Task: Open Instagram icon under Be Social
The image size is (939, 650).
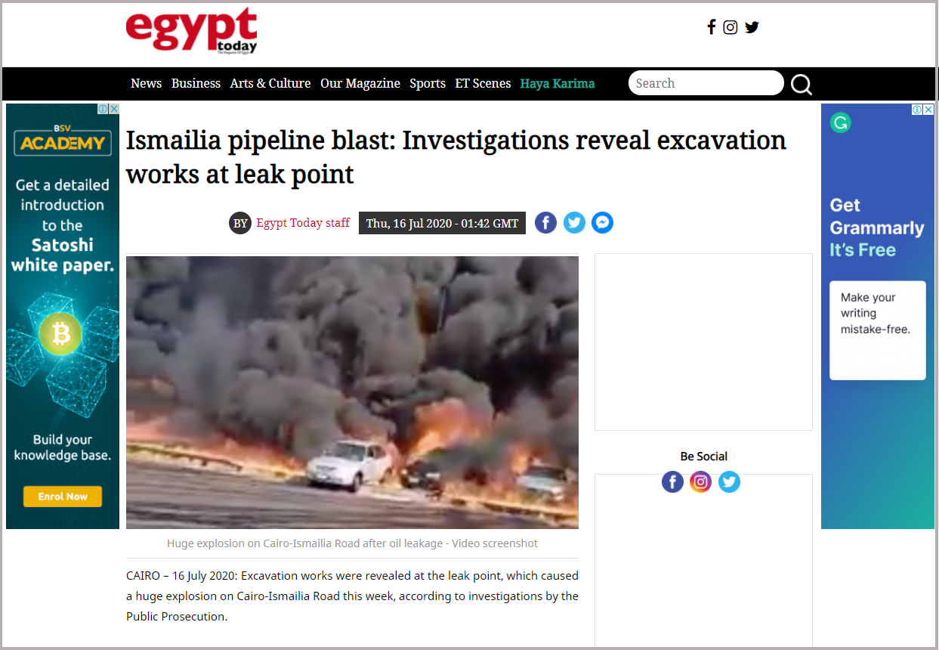Action: [700, 481]
